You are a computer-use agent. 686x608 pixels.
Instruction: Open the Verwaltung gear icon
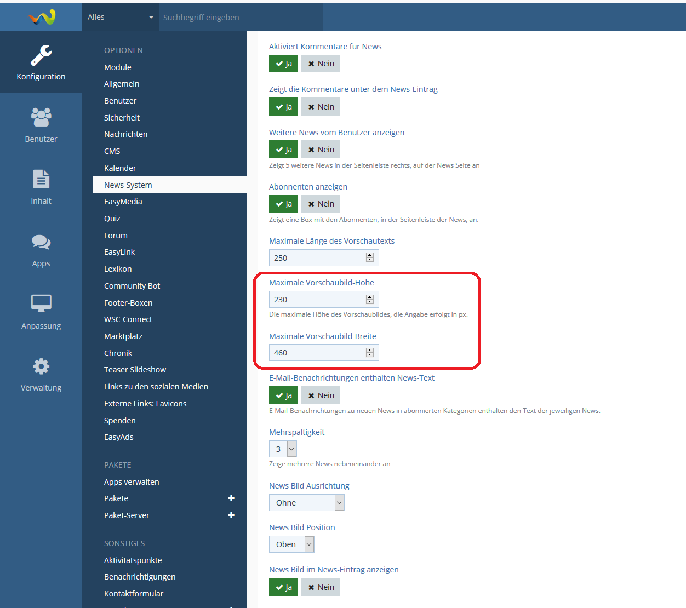(x=41, y=366)
